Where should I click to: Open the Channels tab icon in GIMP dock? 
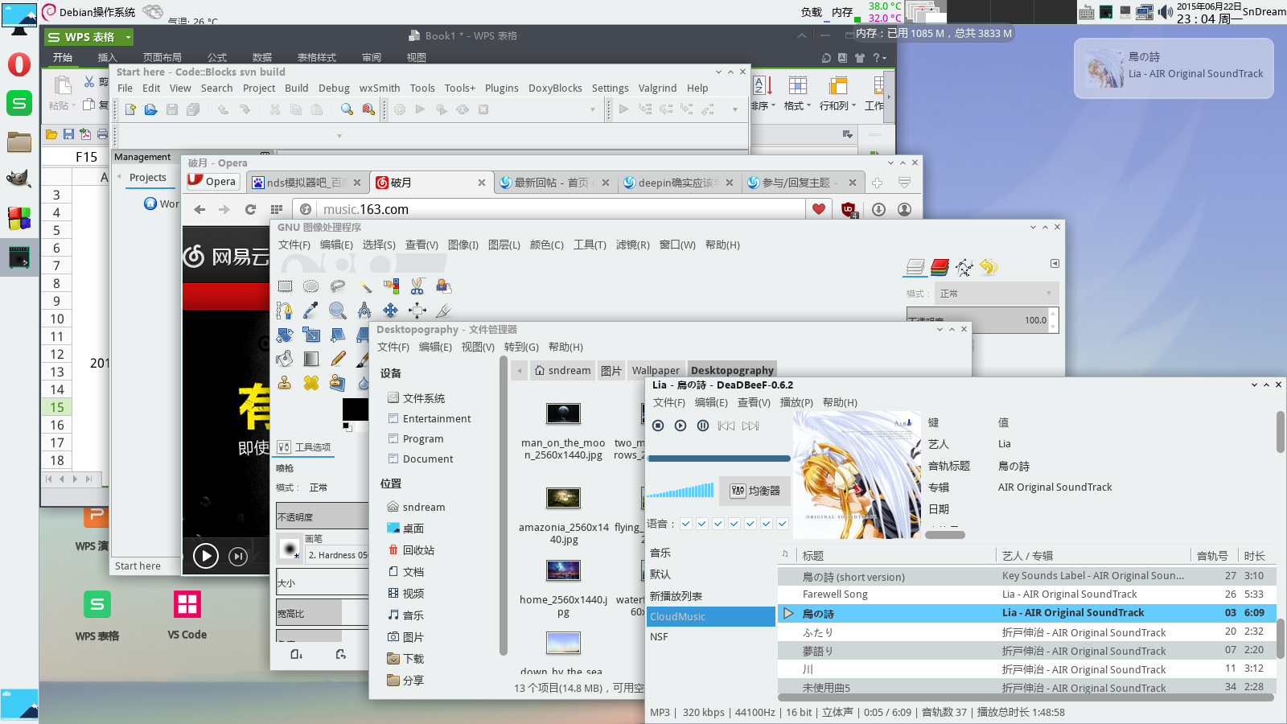pyautogui.click(x=940, y=267)
